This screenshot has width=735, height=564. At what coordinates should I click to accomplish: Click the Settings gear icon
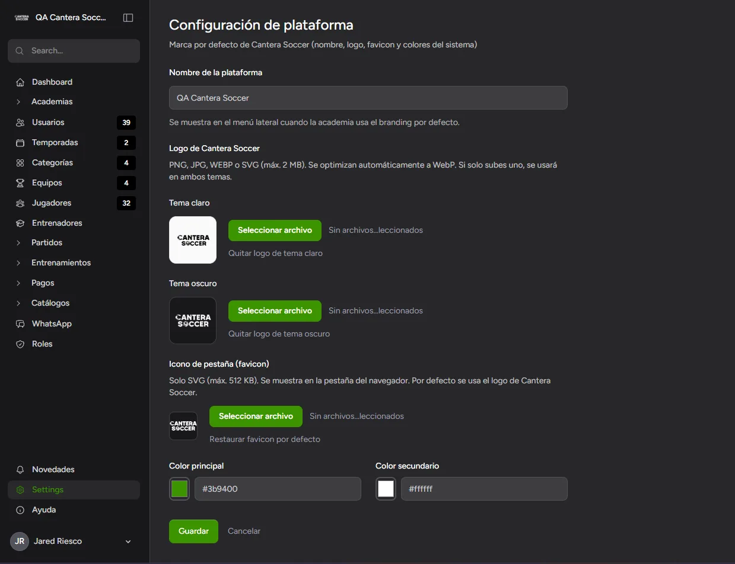(x=20, y=490)
